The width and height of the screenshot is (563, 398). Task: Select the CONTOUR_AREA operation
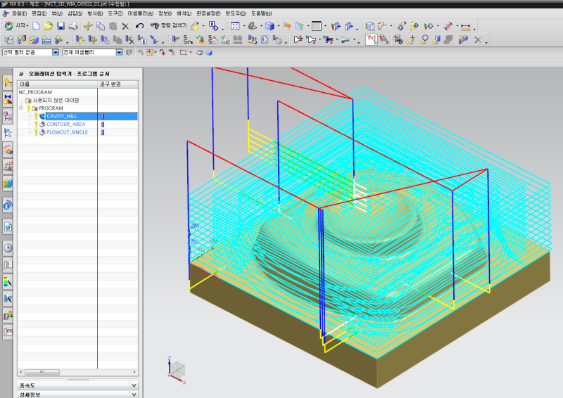pyautogui.click(x=66, y=124)
